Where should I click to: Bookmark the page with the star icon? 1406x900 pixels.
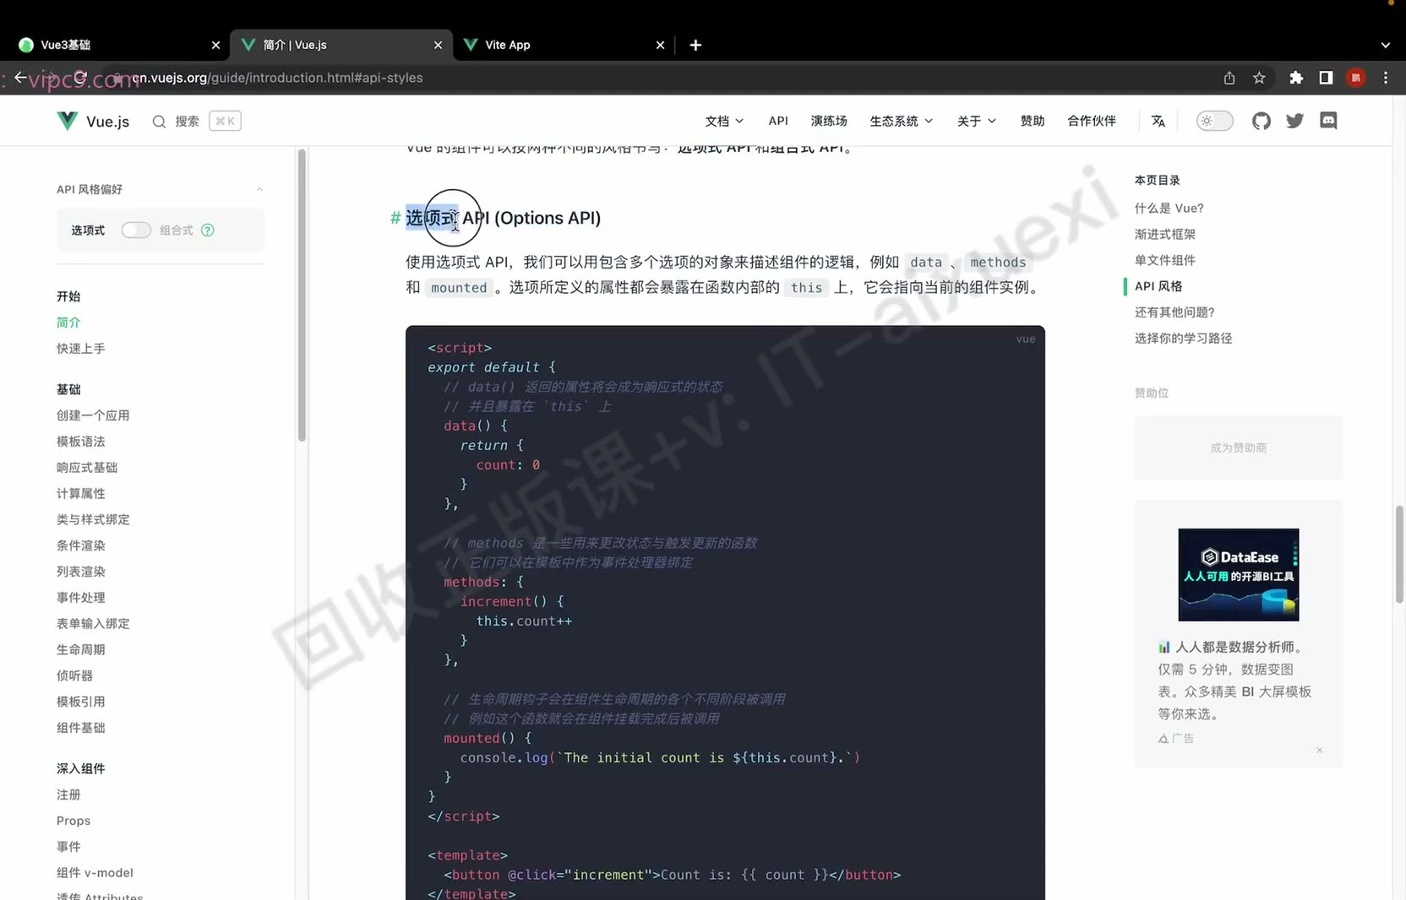tap(1259, 78)
